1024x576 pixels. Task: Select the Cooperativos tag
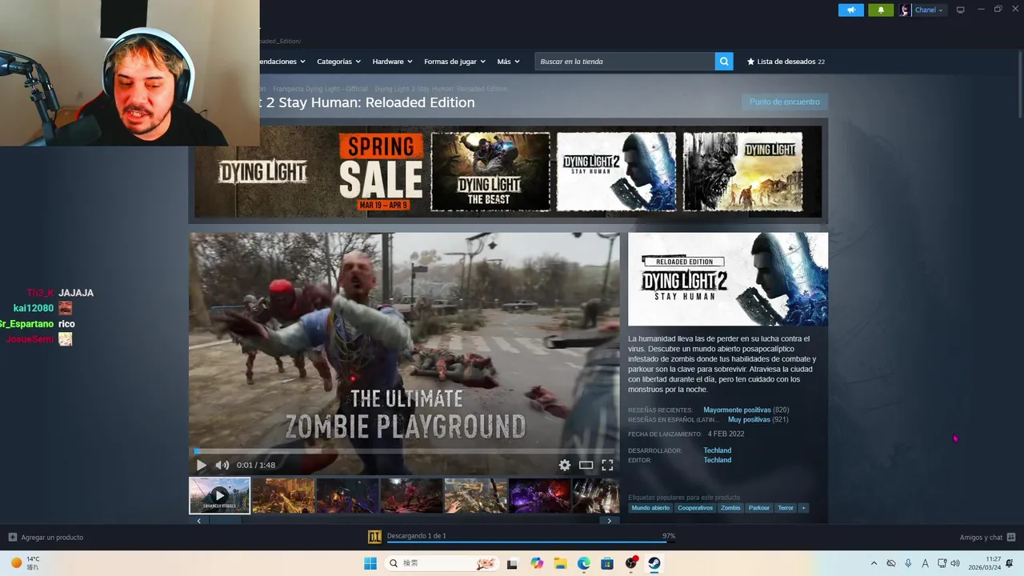[x=695, y=508]
